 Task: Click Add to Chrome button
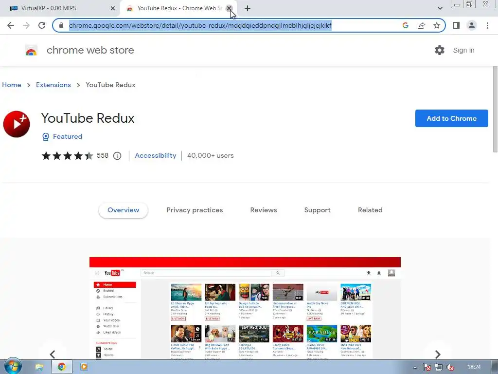pyautogui.click(x=452, y=118)
